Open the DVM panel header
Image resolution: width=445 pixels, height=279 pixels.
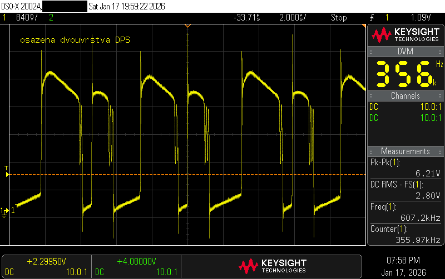[405, 51]
